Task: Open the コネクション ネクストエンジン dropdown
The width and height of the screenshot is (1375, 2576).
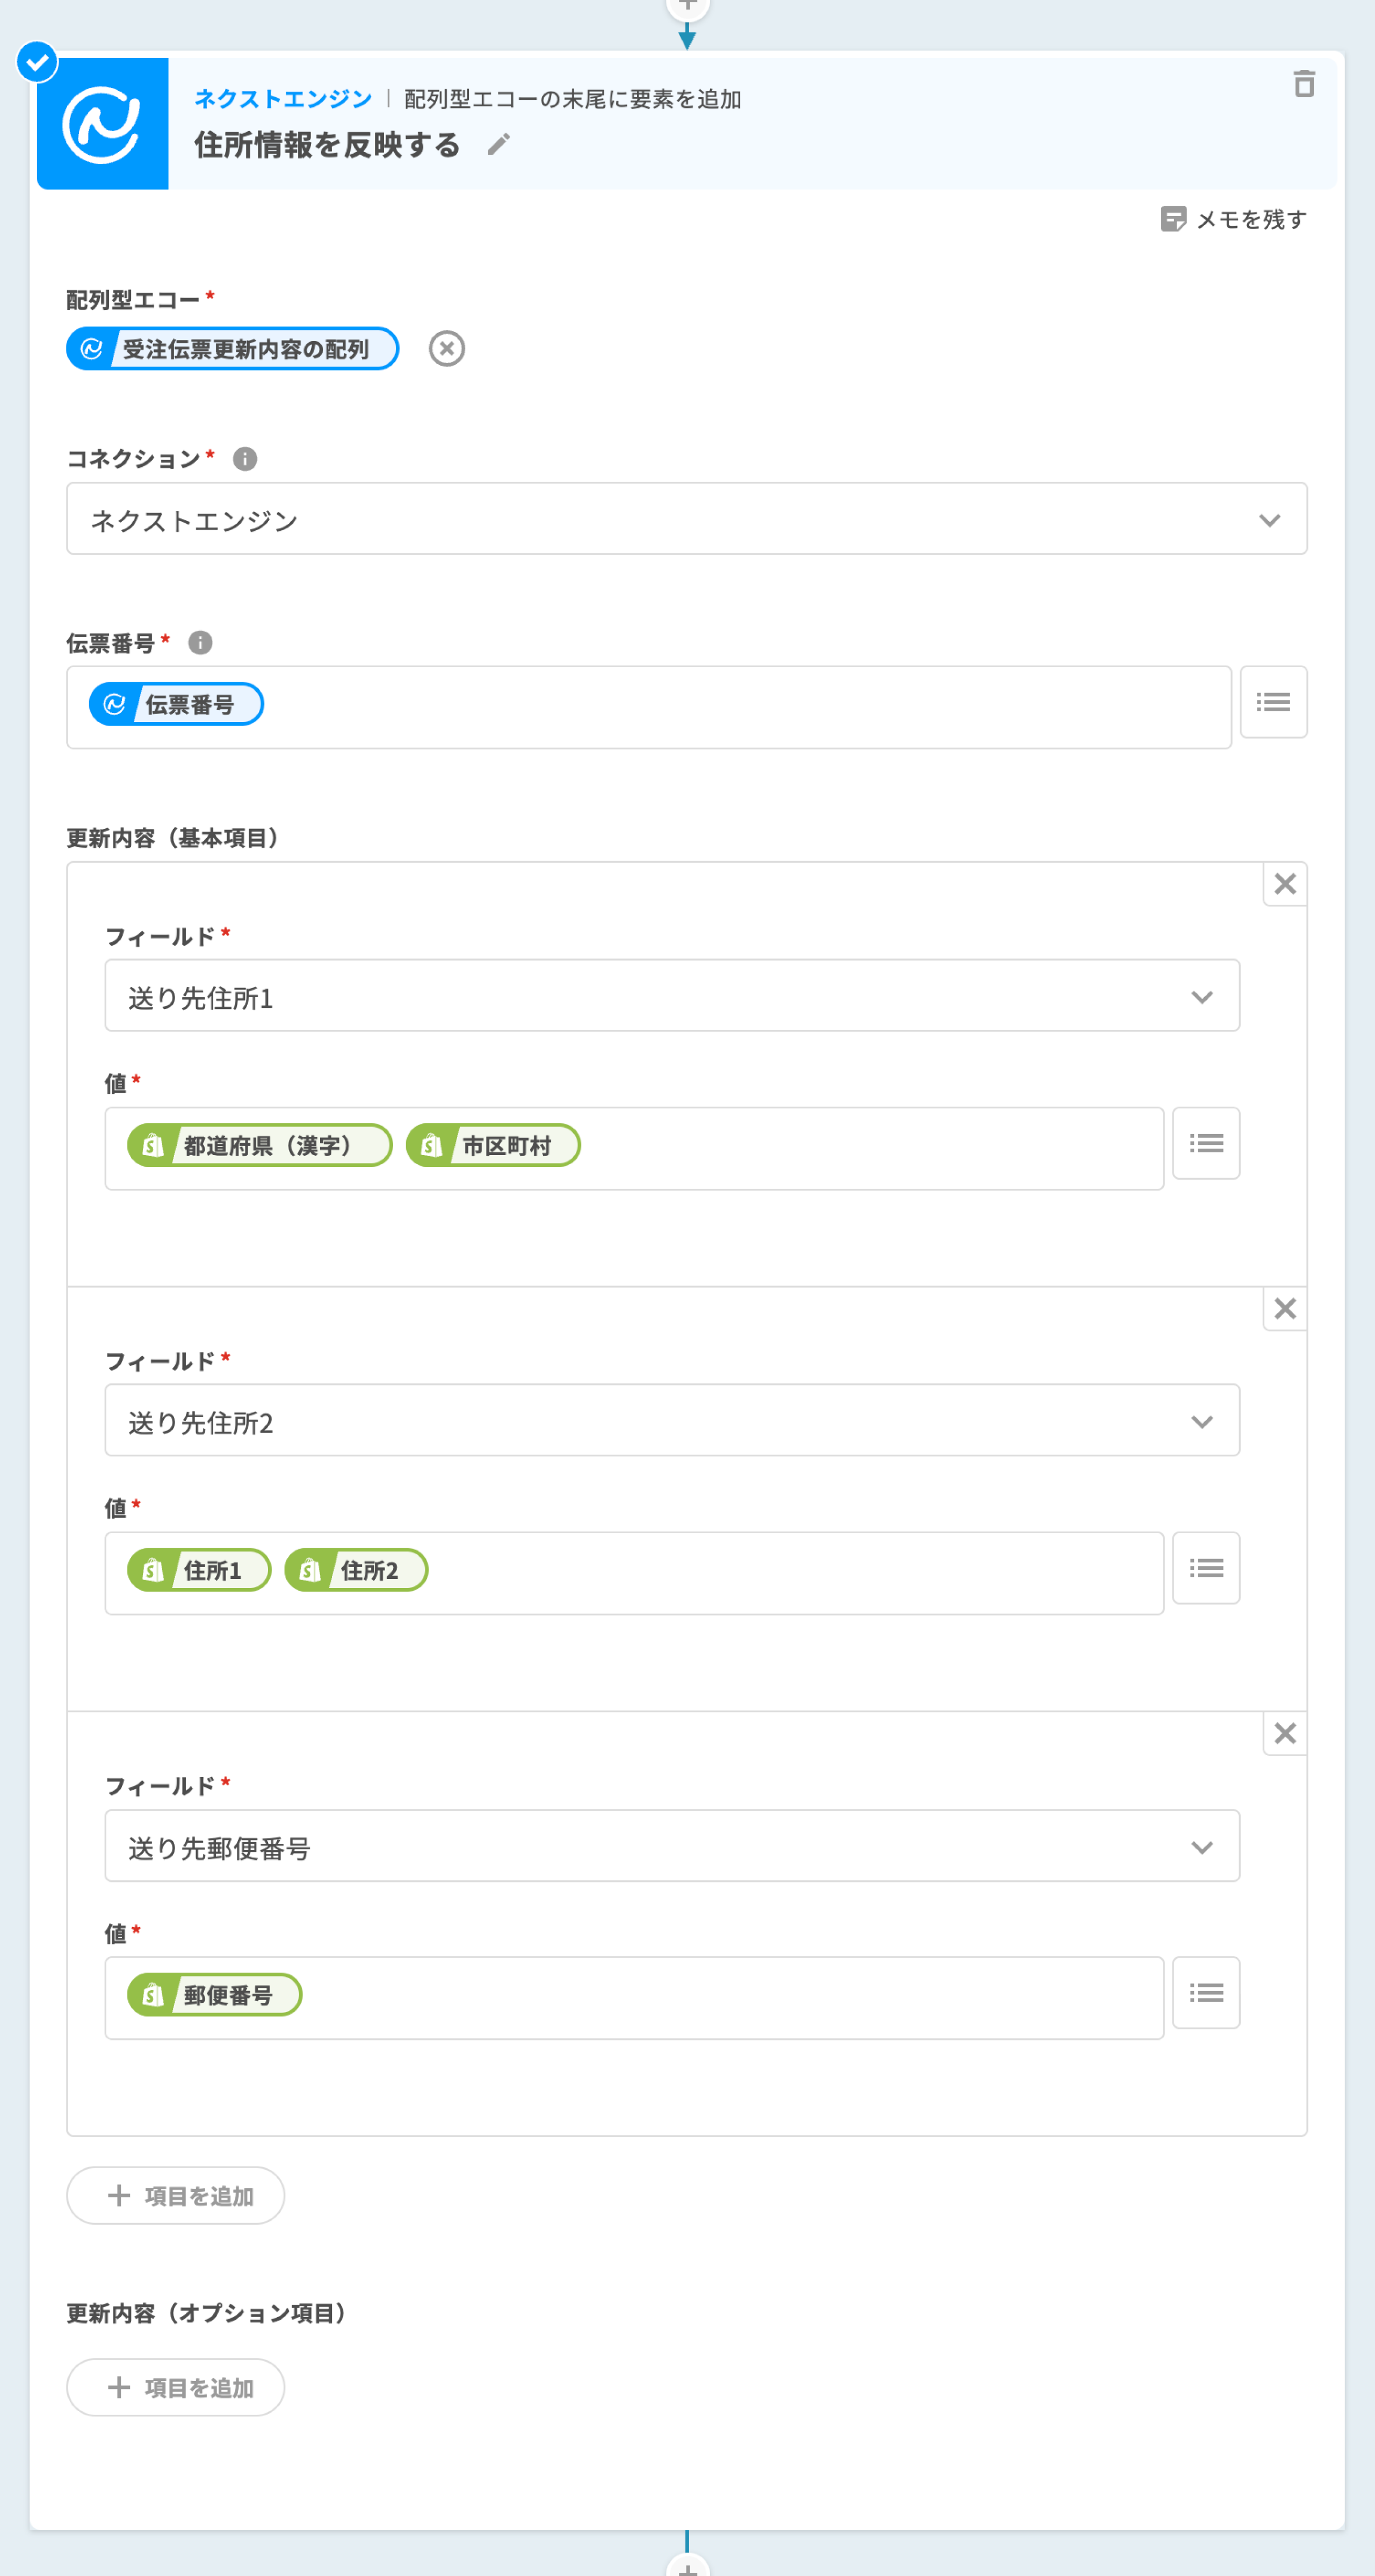Action: pos(686,520)
